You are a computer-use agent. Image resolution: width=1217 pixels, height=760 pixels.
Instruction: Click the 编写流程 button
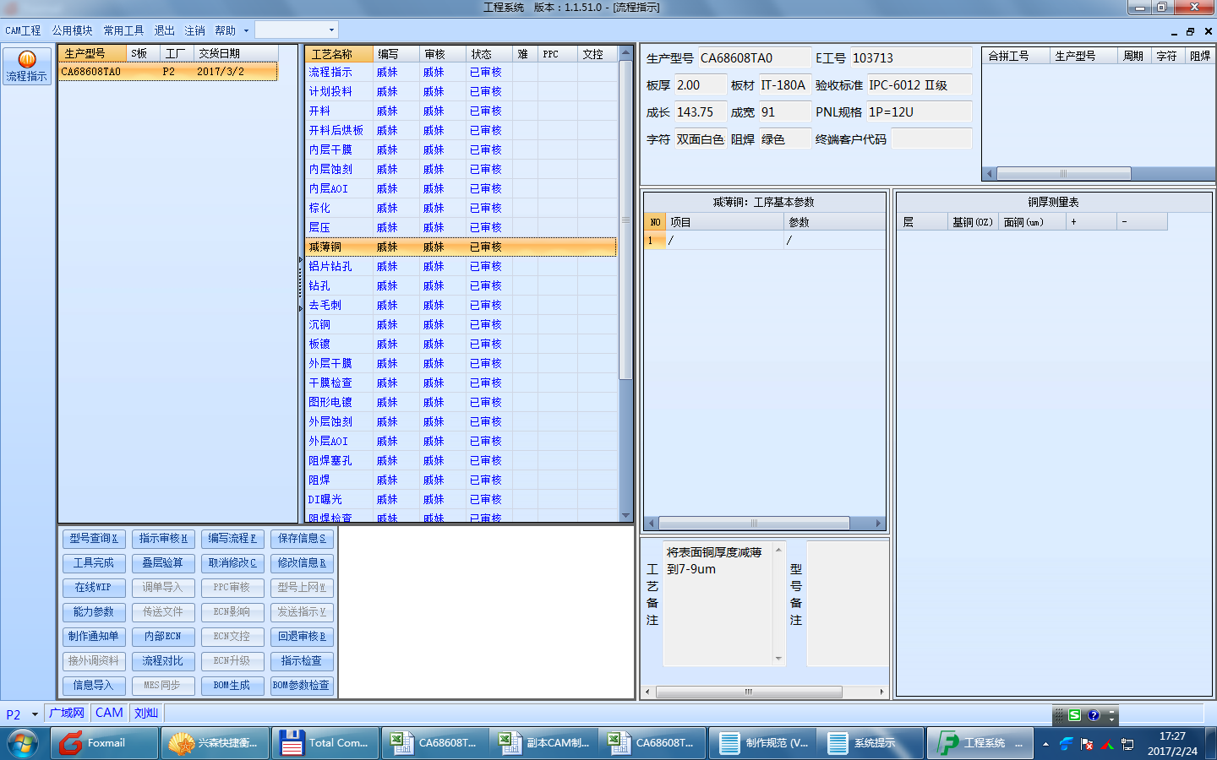232,538
